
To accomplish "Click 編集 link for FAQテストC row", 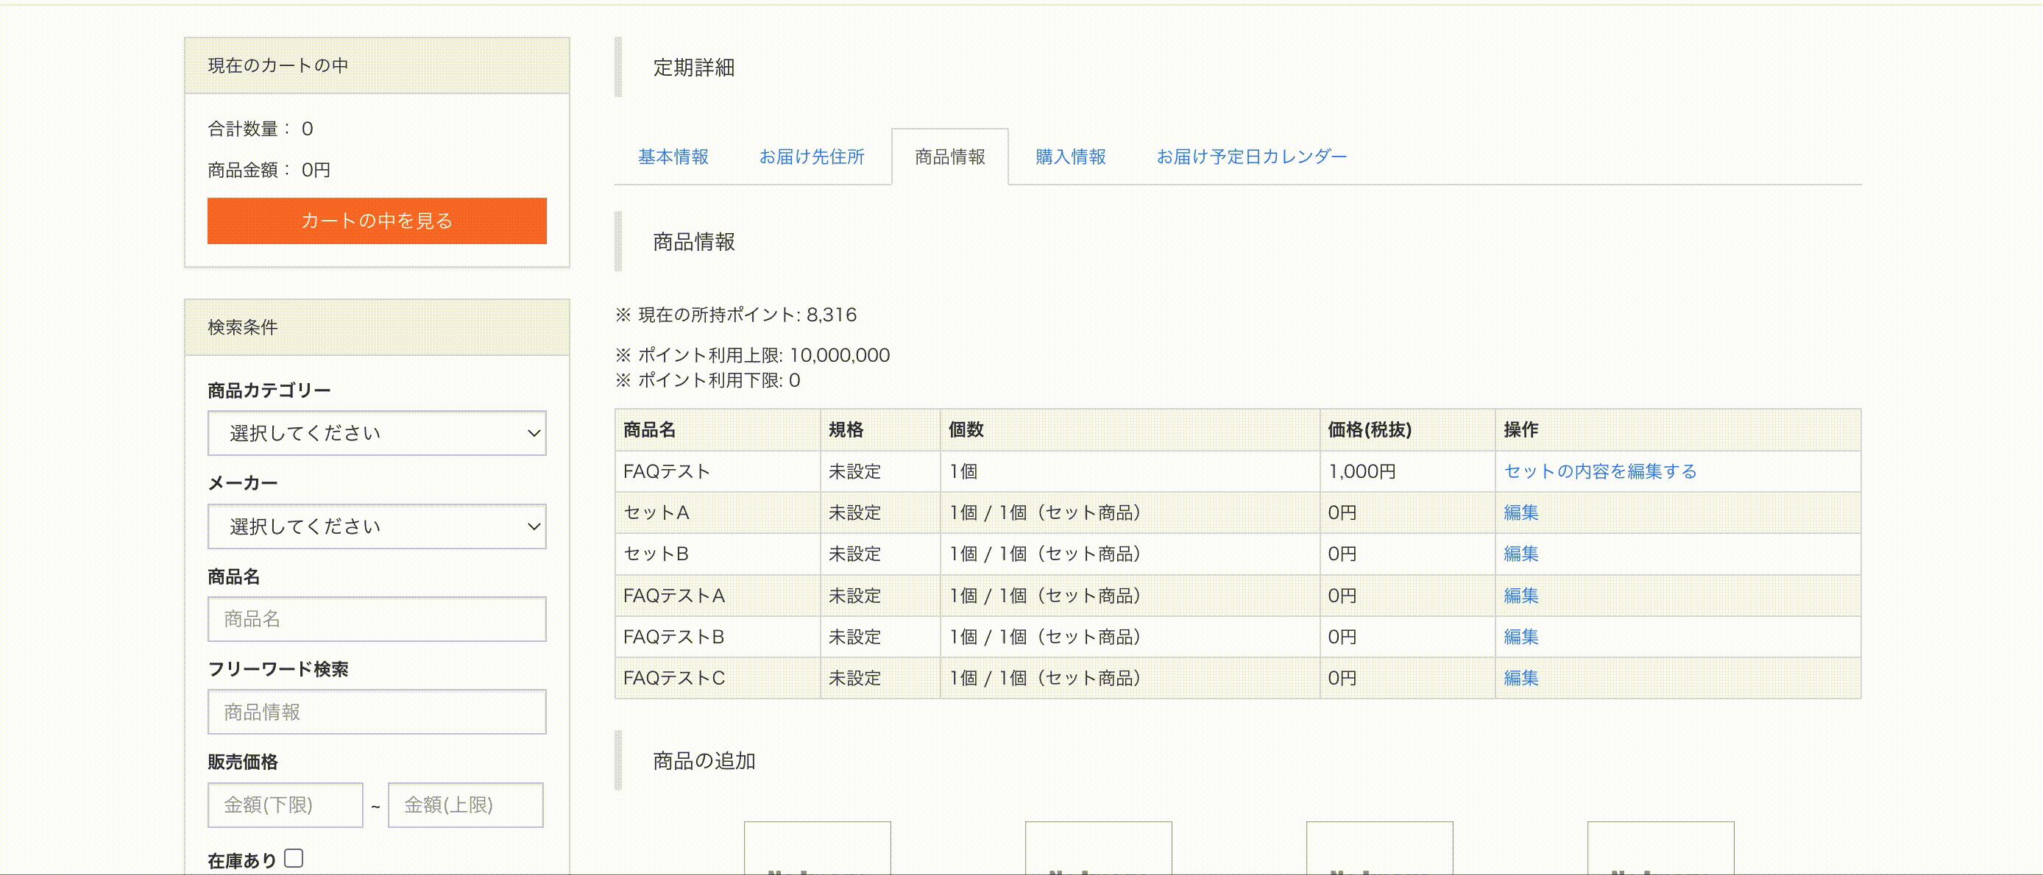I will click(1521, 678).
